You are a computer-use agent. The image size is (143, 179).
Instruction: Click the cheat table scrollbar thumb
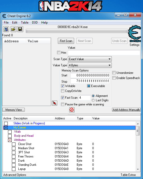click(x=138, y=131)
